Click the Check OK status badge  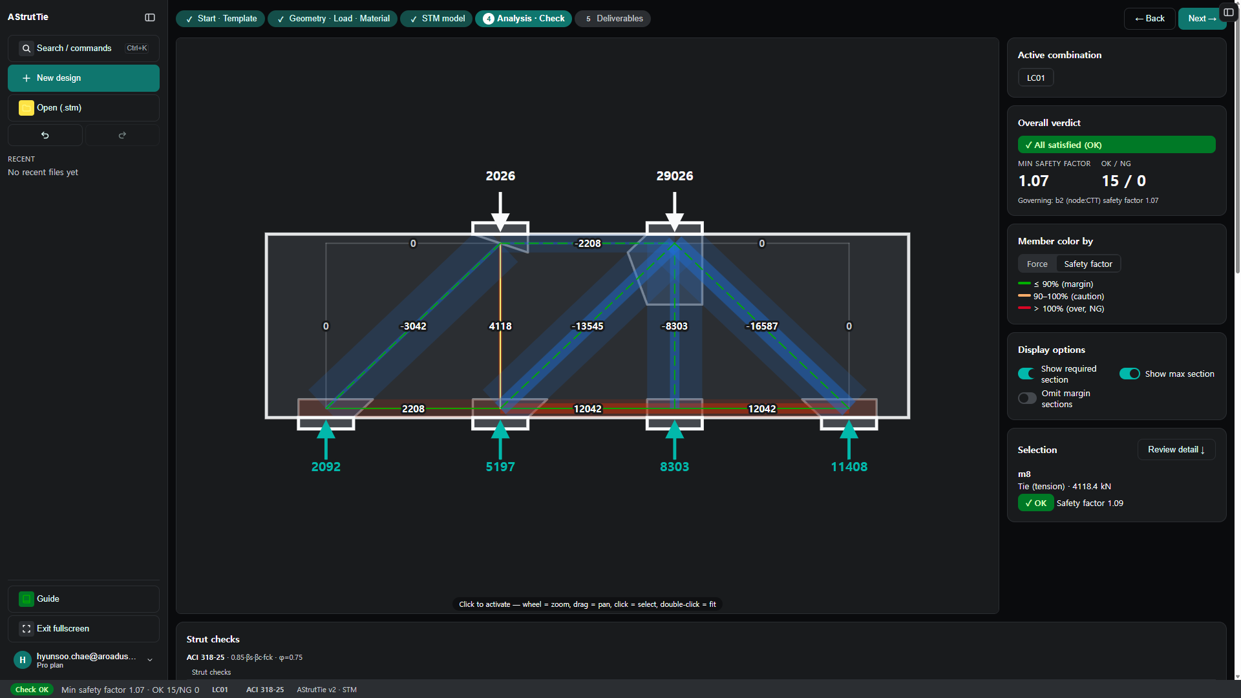[x=32, y=690]
